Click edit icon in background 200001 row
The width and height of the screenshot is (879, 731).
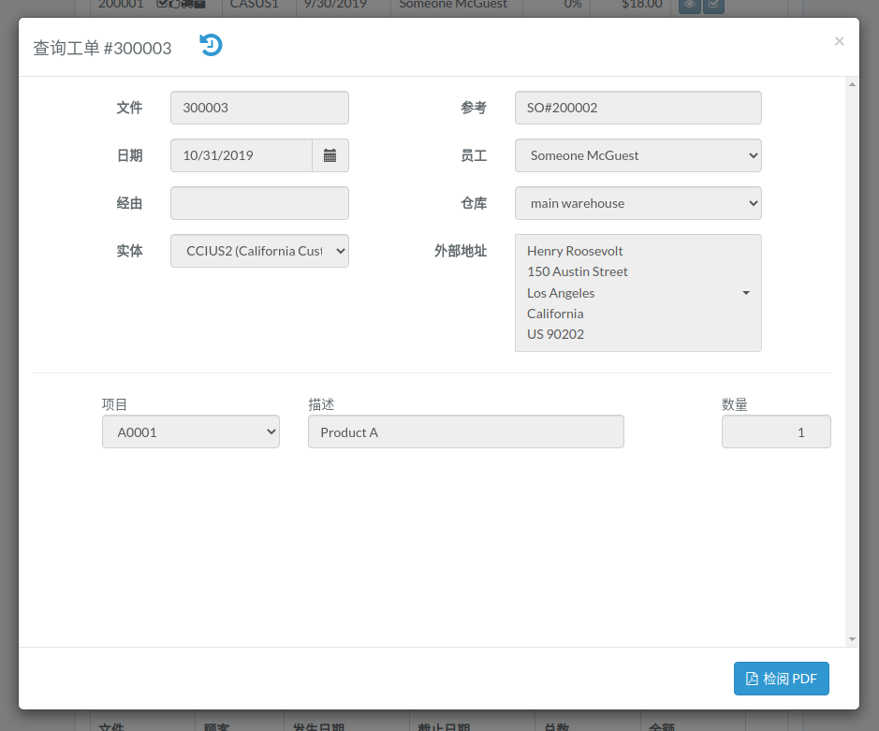pos(713,5)
